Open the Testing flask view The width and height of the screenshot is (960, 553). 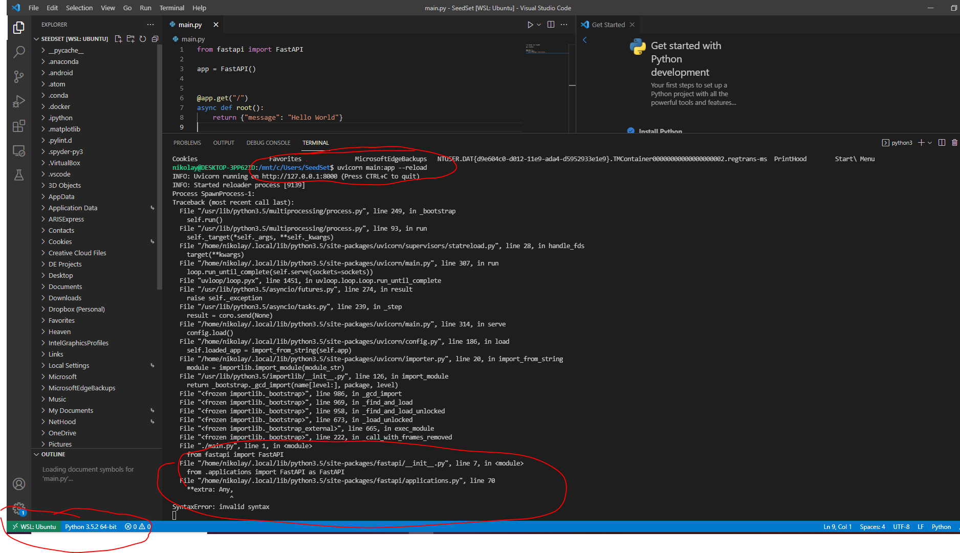[x=19, y=175]
